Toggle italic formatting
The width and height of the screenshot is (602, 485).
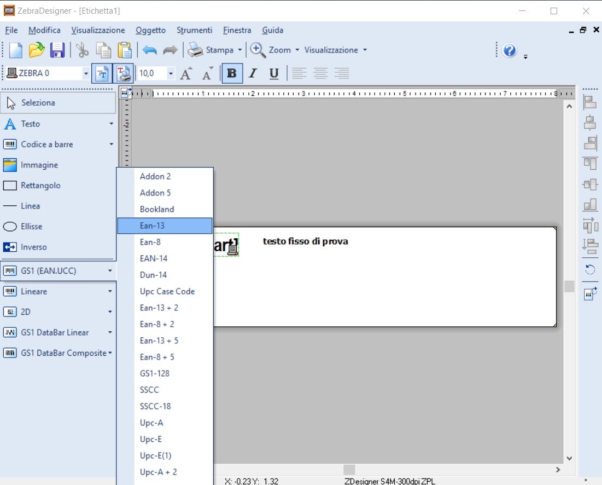[253, 73]
